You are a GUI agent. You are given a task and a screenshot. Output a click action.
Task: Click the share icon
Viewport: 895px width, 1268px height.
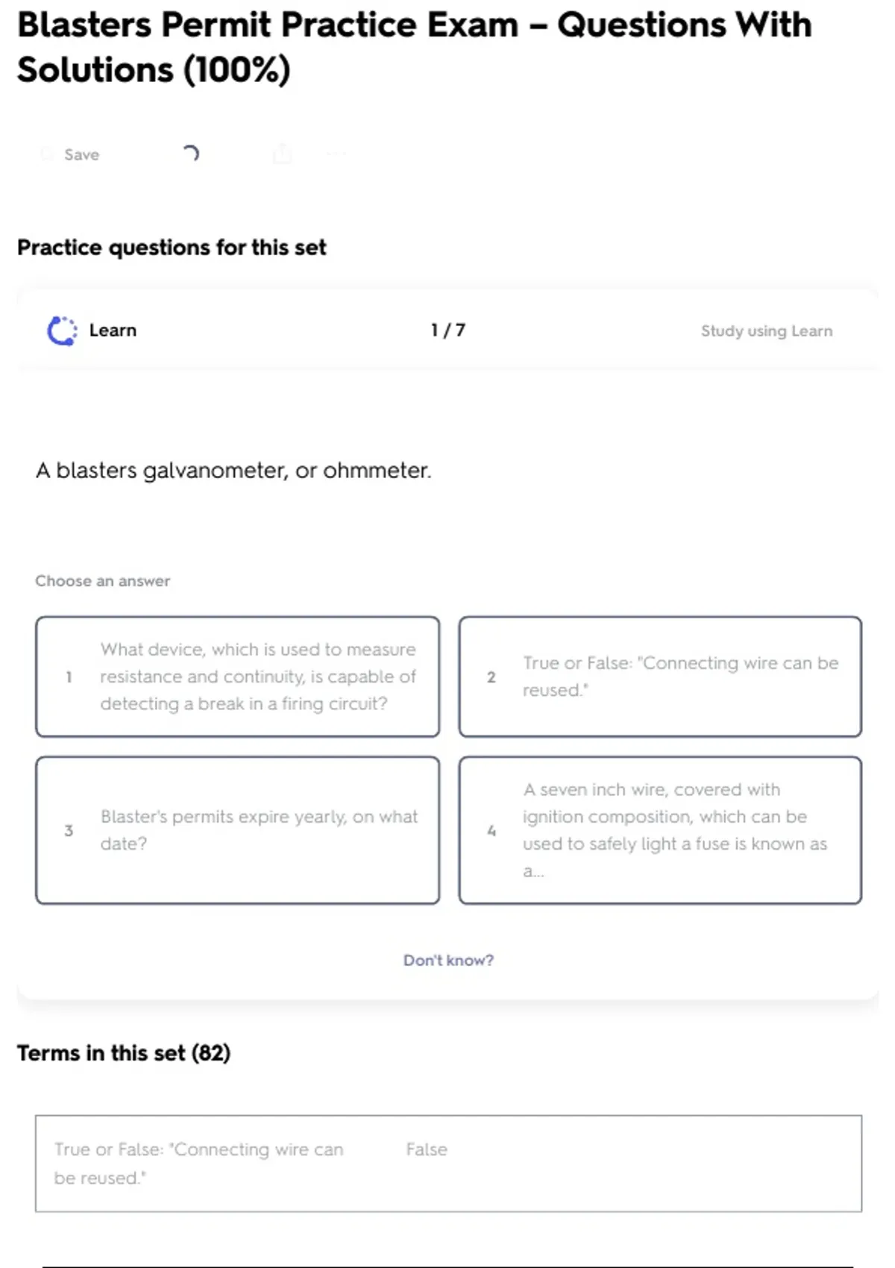282,154
